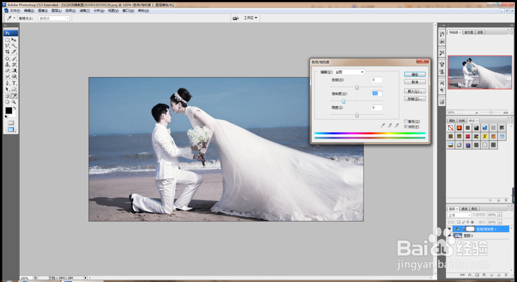Switch to the 直方图 histogram tab
Image resolution: width=517 pixels, height=282 pixels.
[468, 32]
